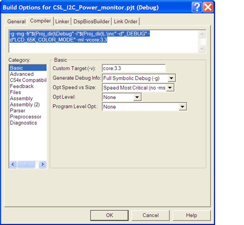Open the DspBiosBuilder tab

(x=91, y=21)
